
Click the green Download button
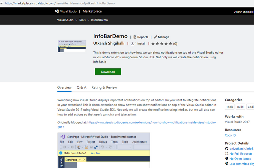108,72
